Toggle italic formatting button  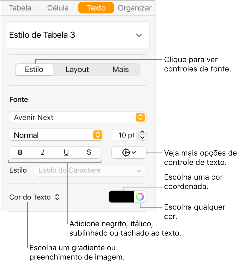[x=43, y=153]
